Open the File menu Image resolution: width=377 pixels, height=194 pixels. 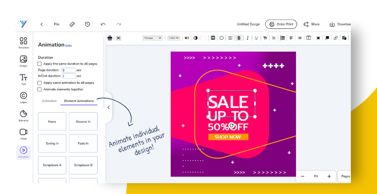[57, 24]
